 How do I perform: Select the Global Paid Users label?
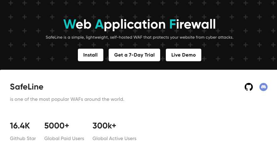[x=64, y=138]
